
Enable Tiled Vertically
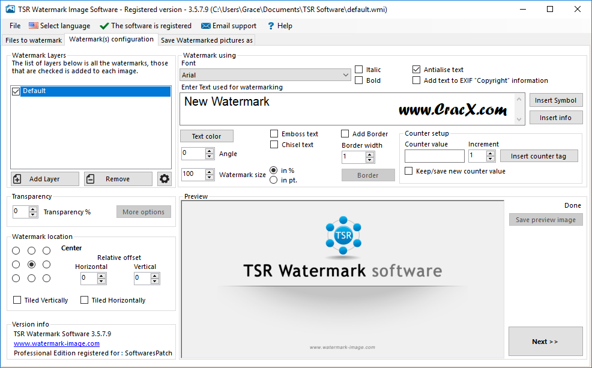coord(17,300)
